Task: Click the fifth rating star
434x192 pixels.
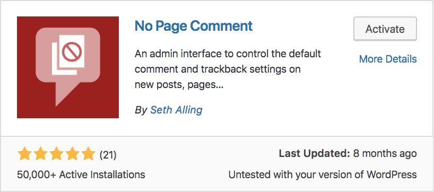Action: click(x=89, y=154)
